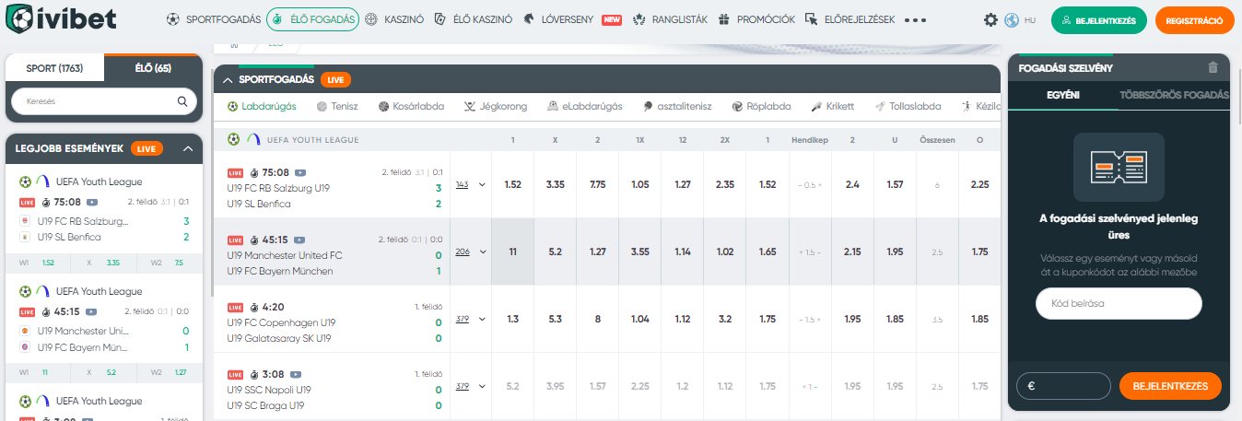Image resolution: width=1242 pixels, height=421 pixels.
Task: Expand 206 markets for Manchester United match
Action: 470,251
